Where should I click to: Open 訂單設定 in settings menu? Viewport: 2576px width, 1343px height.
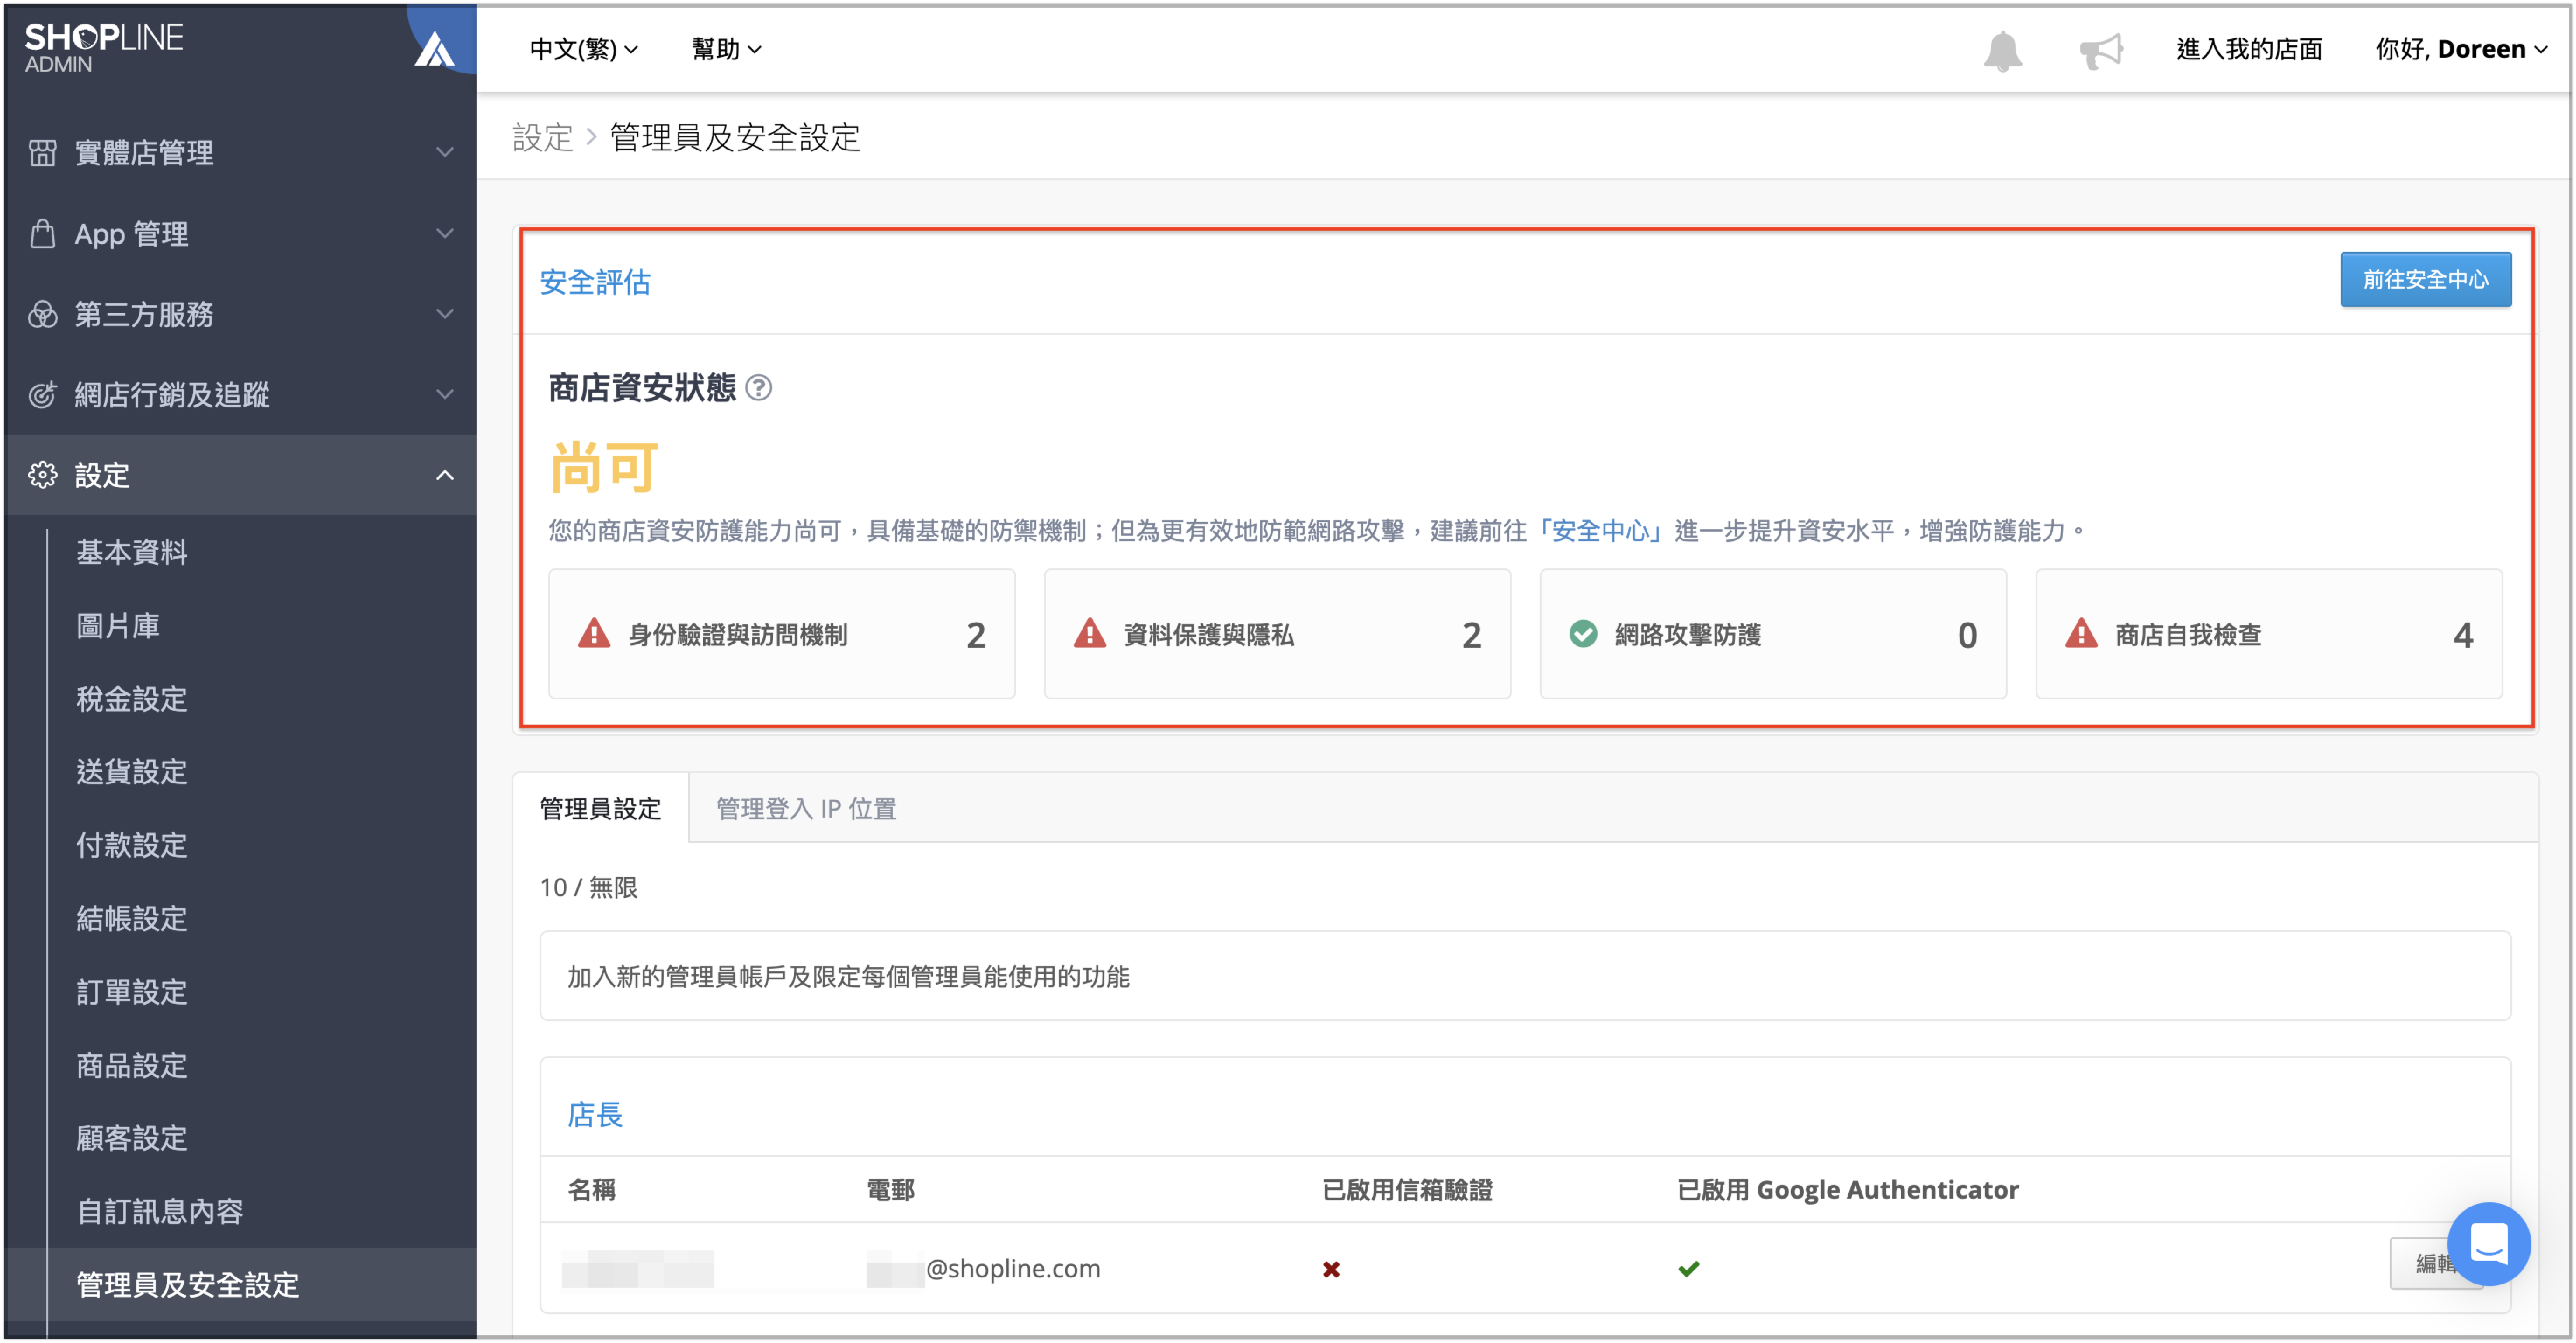131,991
